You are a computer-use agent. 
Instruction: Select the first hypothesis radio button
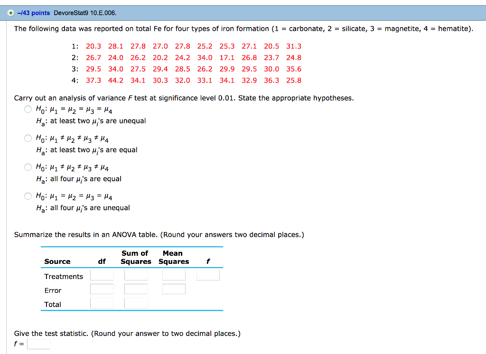coord(28,109)
